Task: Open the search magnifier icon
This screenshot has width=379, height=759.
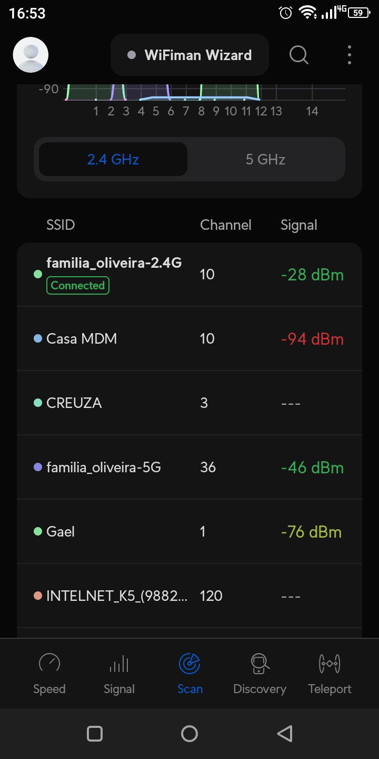Action: tap(299, 55)
